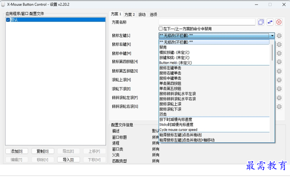Open settings gear for 鼠标第四按钮[4]

279,62
